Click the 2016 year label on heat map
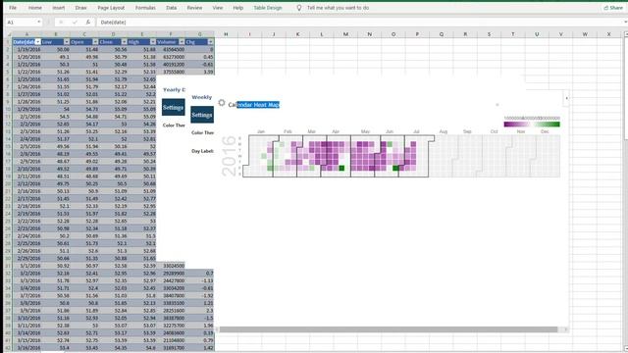 click(229, 156)
